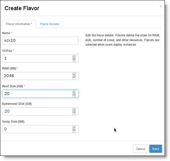Decrement RAM (MB) using down arrow

click(x=74, y=77)
